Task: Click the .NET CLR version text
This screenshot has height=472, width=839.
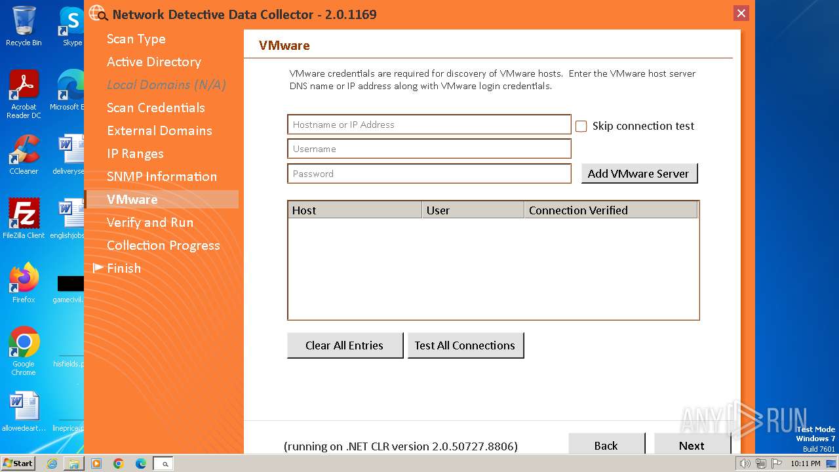Action: 400,446
